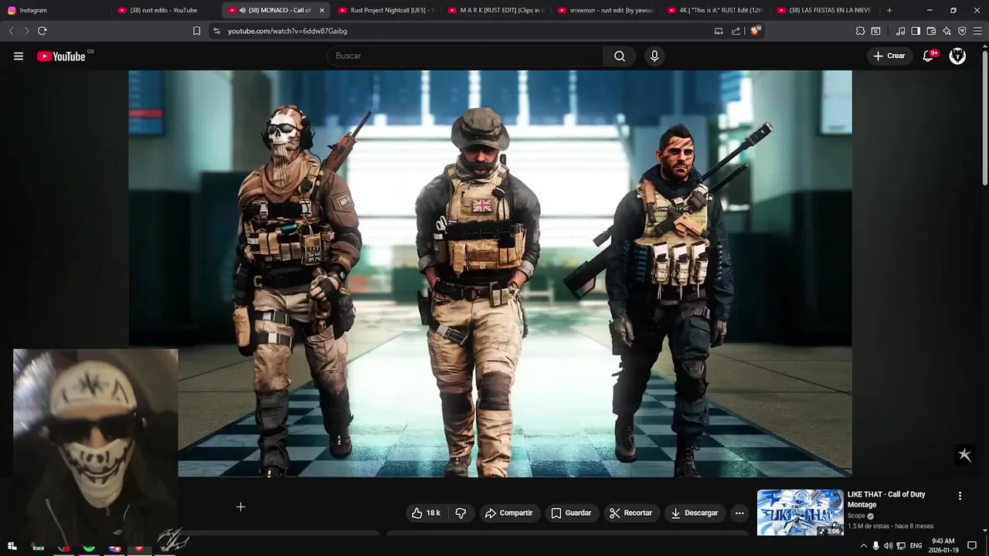
Task: Reload the current page
Action: point(42,31)
